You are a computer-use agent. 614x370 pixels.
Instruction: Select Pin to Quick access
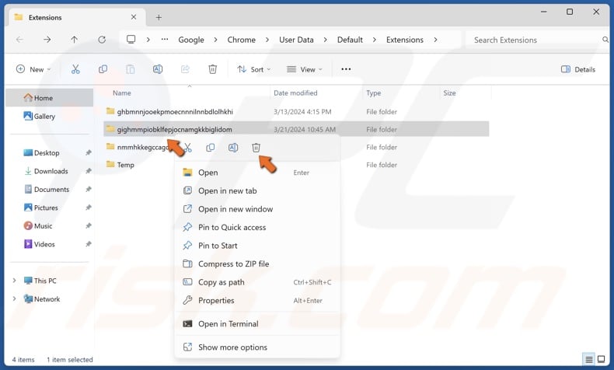point(257,228)
